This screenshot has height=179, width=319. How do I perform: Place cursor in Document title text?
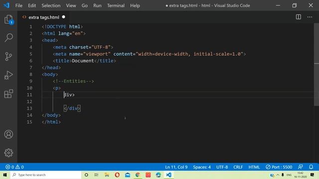point(83,61)
